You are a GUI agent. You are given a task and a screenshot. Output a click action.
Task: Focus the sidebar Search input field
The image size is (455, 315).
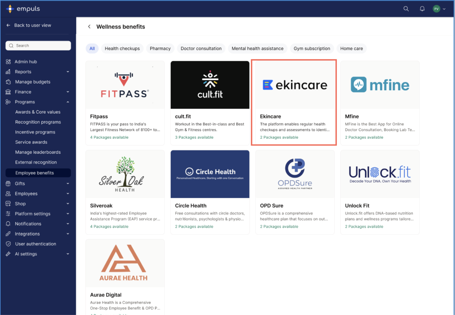tap(38, 46)
